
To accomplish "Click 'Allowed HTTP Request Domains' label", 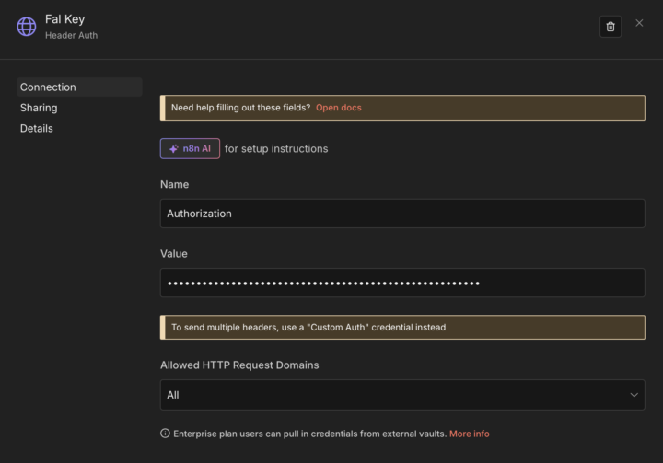I will [x=239, y=365].
